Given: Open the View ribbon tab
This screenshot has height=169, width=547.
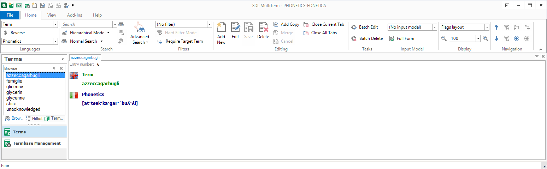Looking at the screenshot, I should [x=52, y=15].
